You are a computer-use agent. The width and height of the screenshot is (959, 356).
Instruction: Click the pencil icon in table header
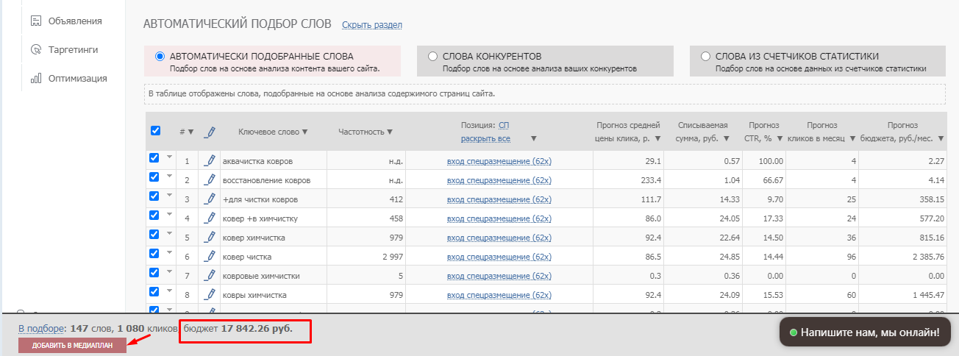(210, 132)
